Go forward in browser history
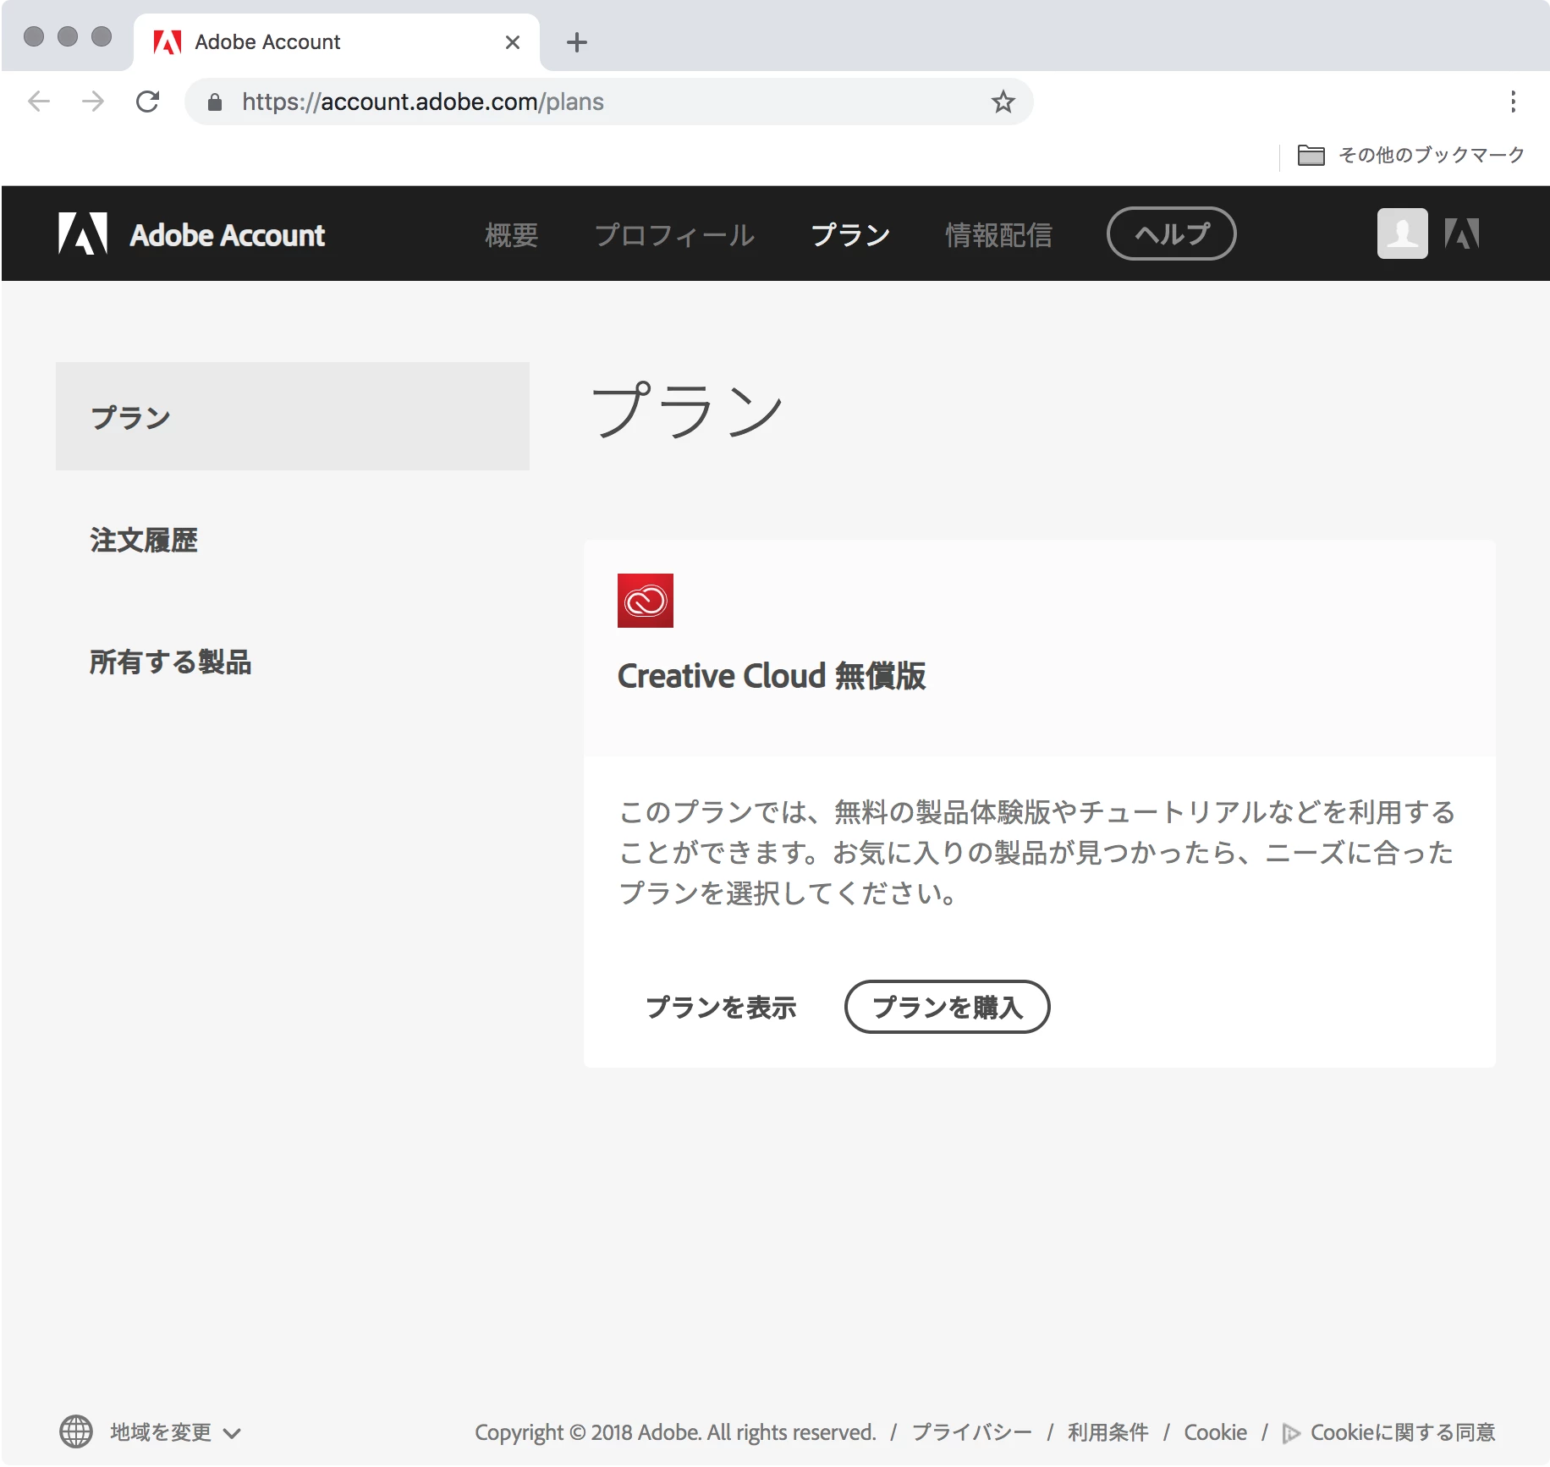 tap(93, 102)
